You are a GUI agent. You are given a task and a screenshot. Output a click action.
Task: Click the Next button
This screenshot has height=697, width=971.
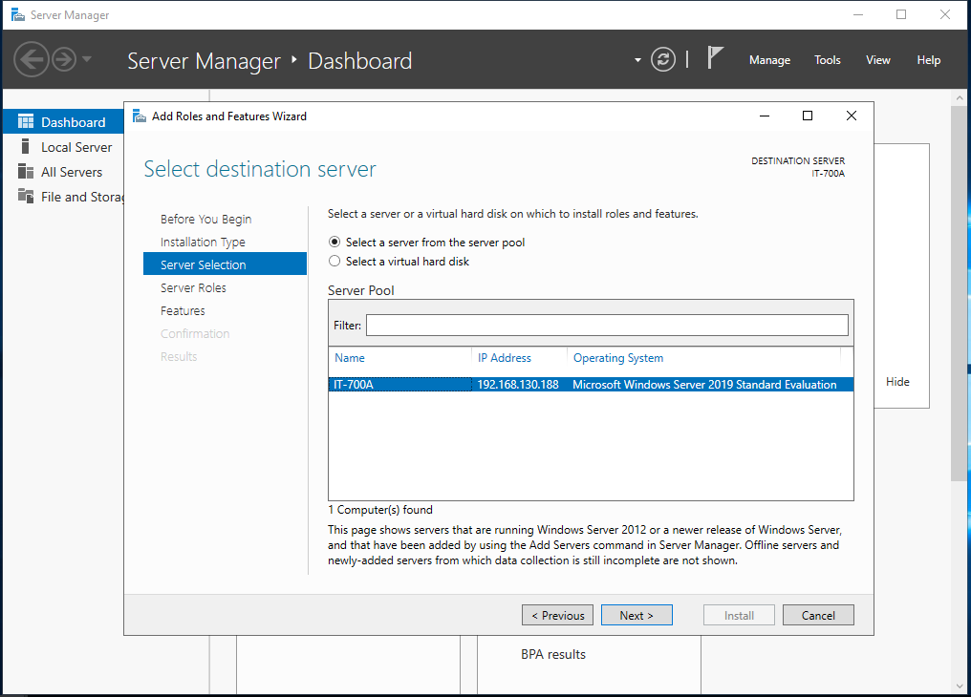click(x=637, y=615)
